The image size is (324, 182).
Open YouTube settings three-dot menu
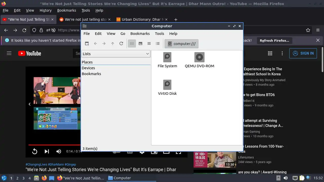(282, 53)
